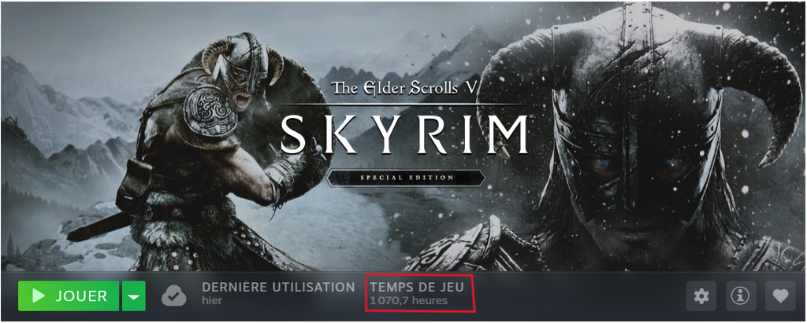Click the SPECIAL EDITION badge
The image size is (807, 323).
coord(405,178)
